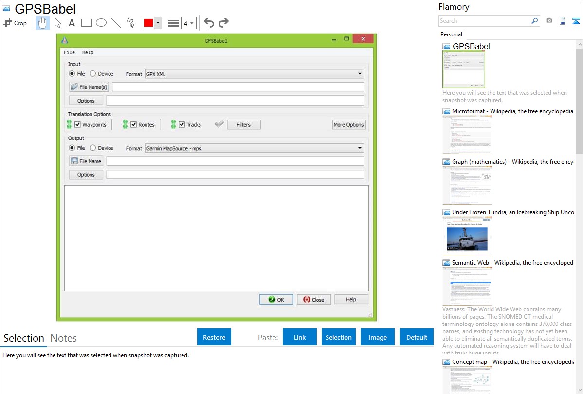
Task: Click the green icon beside Waypoints
Action: pyautogui.click(x=69, y=124)
